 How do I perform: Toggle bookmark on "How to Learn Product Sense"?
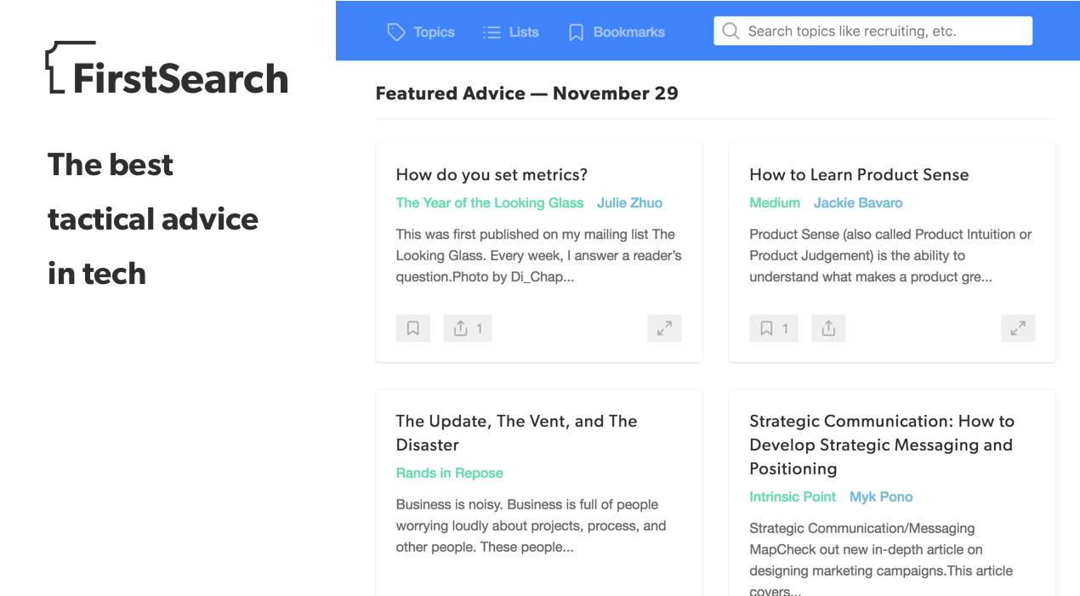(773, 328)
